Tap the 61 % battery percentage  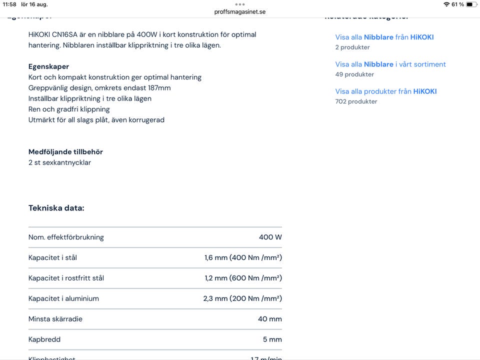point(457,4)
